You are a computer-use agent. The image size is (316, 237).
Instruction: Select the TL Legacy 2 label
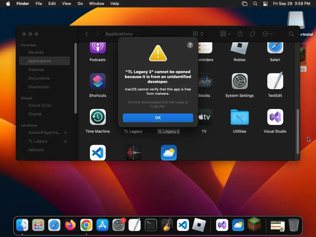(x=168, y=131)
